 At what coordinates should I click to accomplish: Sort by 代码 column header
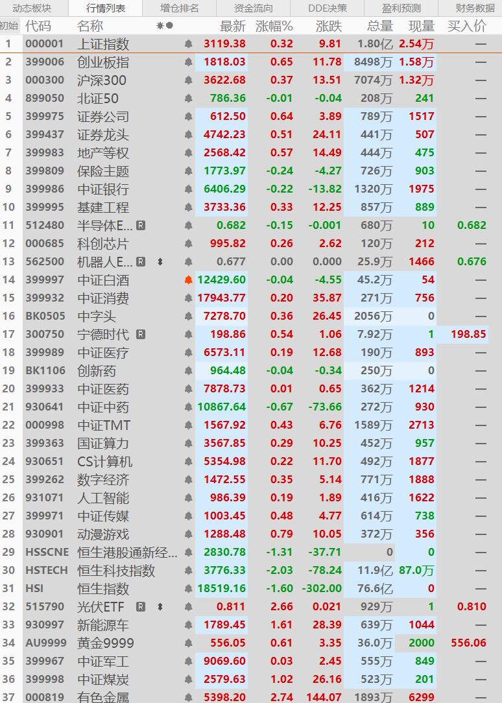coord(38,26)
